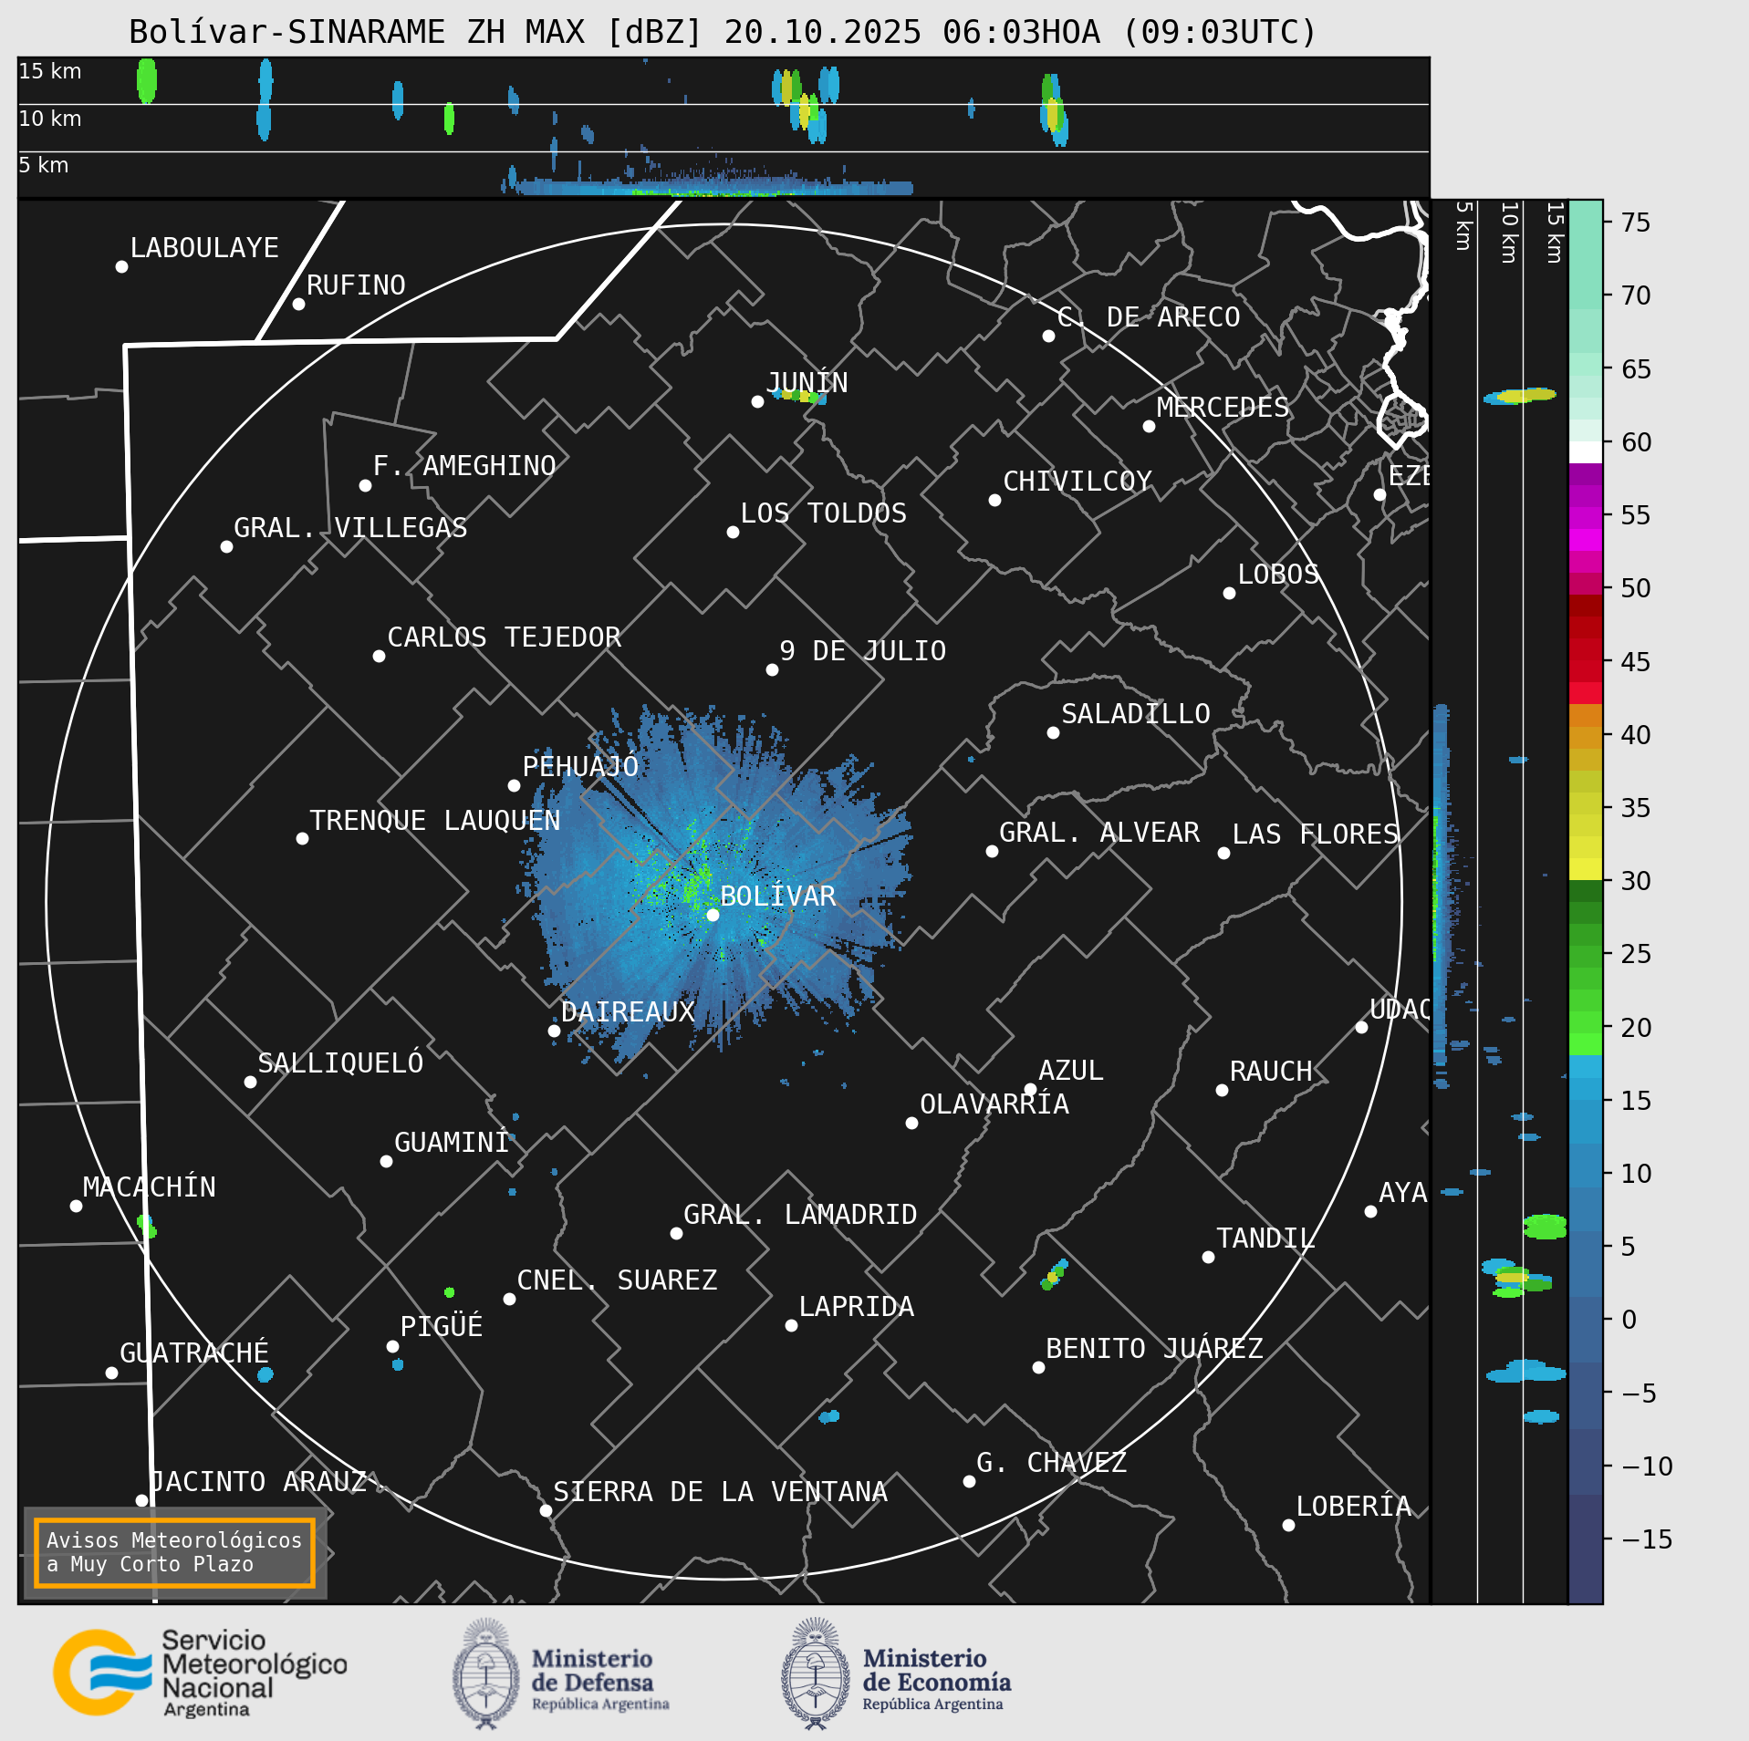Viewport: 1749px width, 1741px height.
Task: Click the JUNÍN city label
Action: (x=807, y=382)
